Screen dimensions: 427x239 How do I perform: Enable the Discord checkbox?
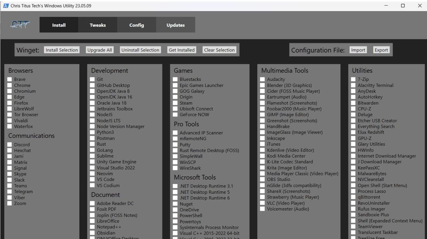(x=10, y=145)
